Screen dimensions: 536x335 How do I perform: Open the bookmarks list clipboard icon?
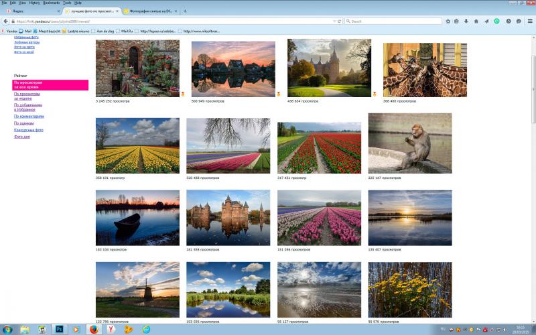(456, 21)
